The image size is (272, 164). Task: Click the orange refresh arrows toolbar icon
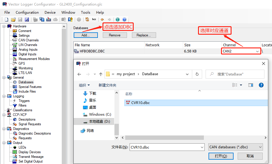click(x=87, y=20)
